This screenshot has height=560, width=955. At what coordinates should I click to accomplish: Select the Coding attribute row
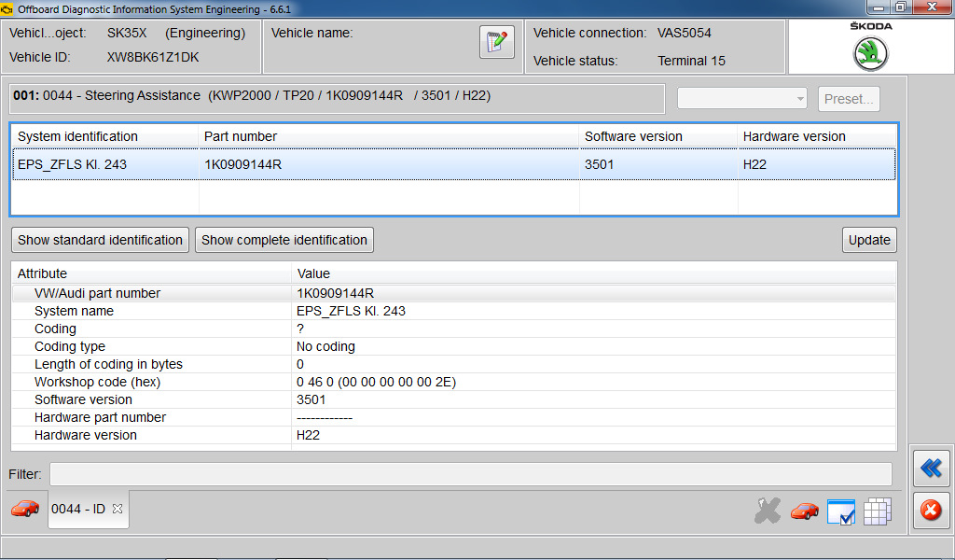pyautogui.click(x=280, y=329)
